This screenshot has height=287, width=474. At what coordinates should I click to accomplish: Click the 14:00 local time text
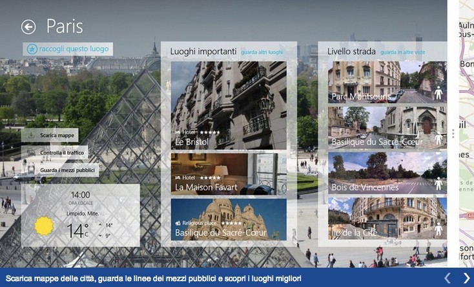tap(81, 195)
